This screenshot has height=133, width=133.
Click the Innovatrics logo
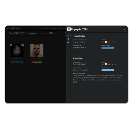14,28
